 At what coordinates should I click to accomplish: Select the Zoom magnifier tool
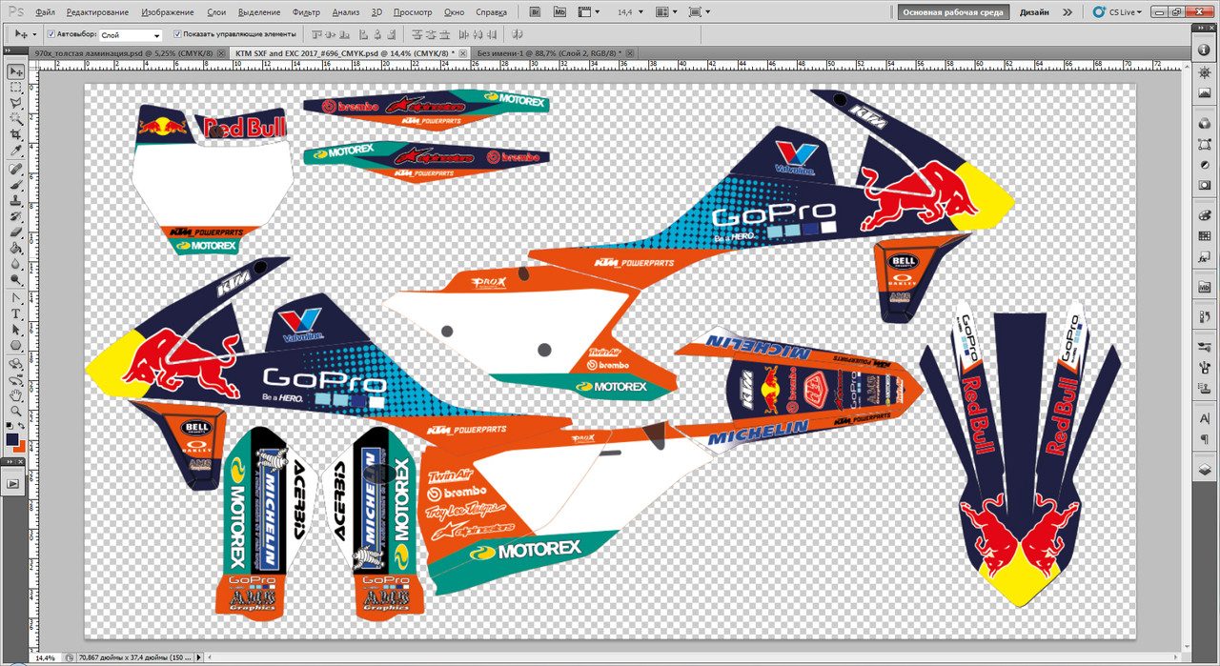point(16,411)
